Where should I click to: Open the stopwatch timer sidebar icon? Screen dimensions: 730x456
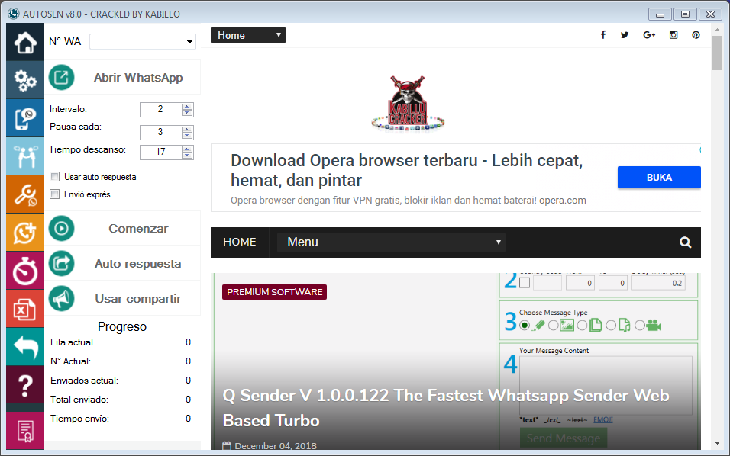click(25, 271)
